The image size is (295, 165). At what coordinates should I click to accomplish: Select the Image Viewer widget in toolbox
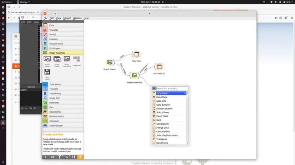pos(57,61)
